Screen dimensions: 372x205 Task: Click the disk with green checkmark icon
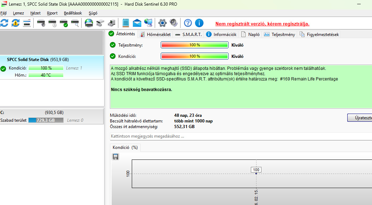tap(64, 23)
